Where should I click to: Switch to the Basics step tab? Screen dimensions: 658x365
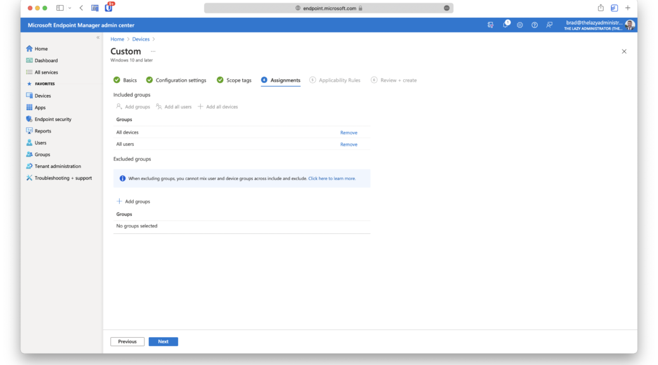tap(125, 80)
